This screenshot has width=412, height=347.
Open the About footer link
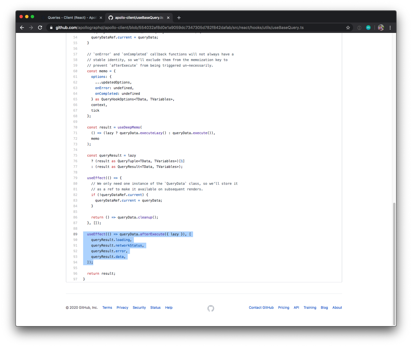pos(337,308)
